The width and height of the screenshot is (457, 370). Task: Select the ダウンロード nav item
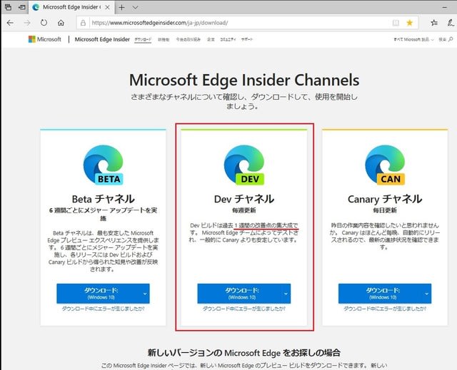143,39
